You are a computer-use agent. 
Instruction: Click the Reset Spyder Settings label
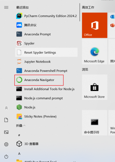click(40, 52)
